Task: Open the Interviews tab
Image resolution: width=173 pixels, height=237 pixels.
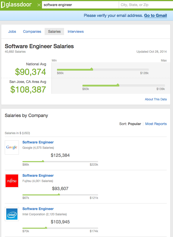Action: point(76,32)
